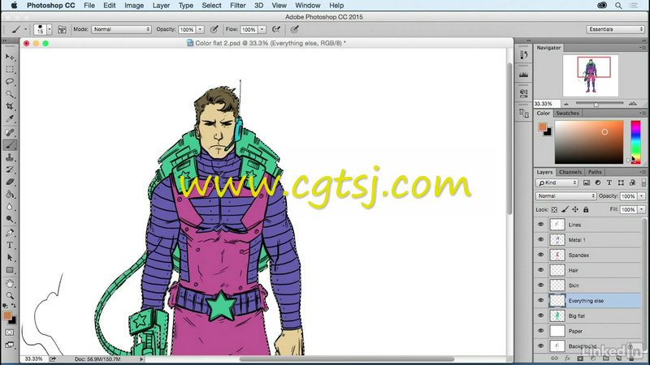
Task: Open the layer Kind filter dropdown
Action: click(x=557, y=182)
